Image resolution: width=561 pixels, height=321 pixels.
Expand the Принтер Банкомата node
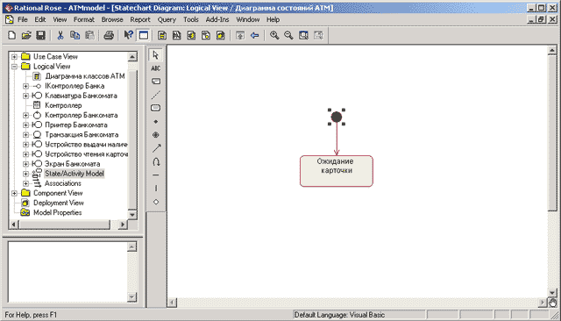[x=25, y=125]
